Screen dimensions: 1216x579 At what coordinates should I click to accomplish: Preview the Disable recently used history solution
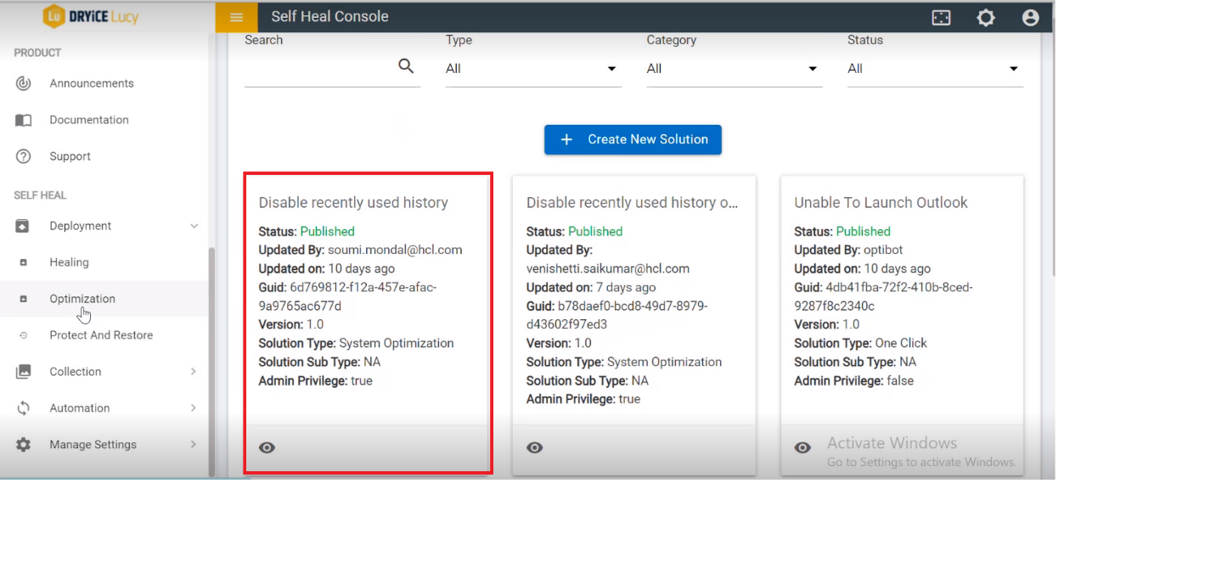[267, 447]
